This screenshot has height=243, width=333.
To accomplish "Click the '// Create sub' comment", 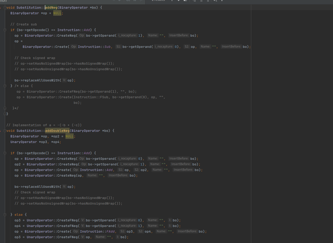I will pos(24,24).
